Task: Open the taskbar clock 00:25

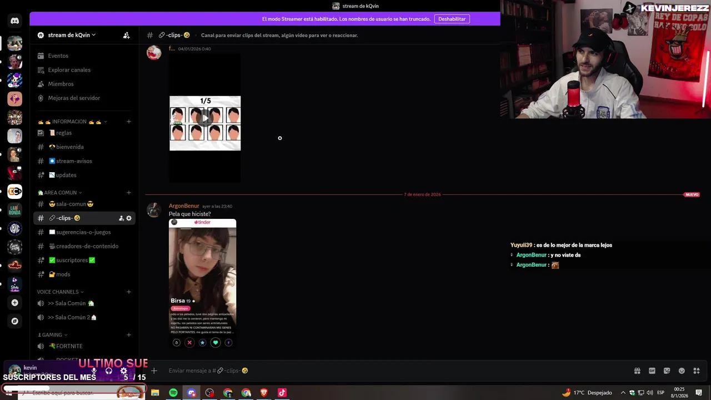Action: tap(679, 393)
